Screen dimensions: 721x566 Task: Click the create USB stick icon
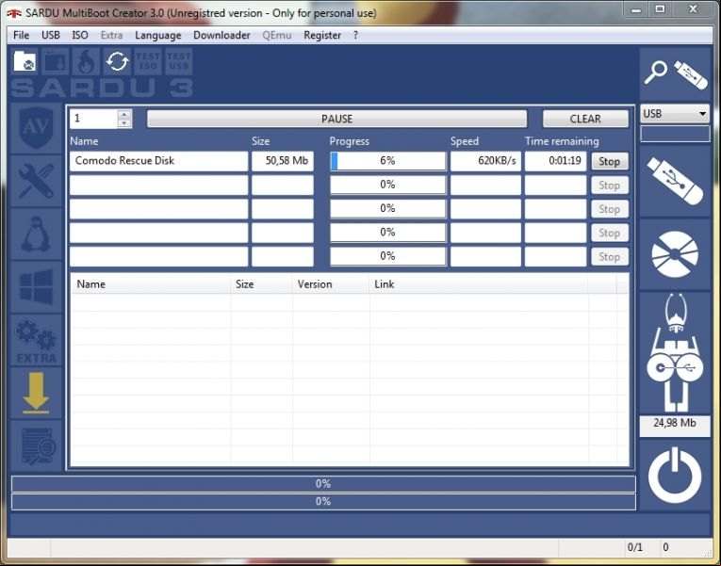click(675, 181)
